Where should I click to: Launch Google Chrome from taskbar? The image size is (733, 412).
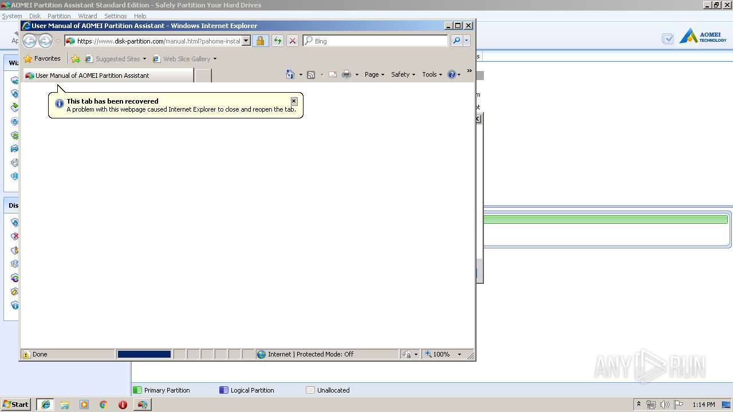(x=104, y=405)
